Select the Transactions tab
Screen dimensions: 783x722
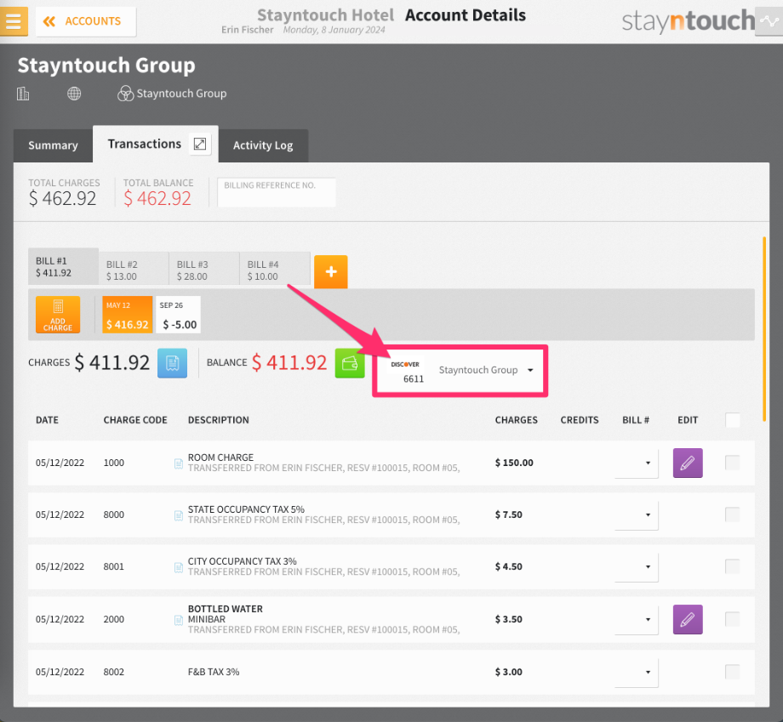point(145,145)
